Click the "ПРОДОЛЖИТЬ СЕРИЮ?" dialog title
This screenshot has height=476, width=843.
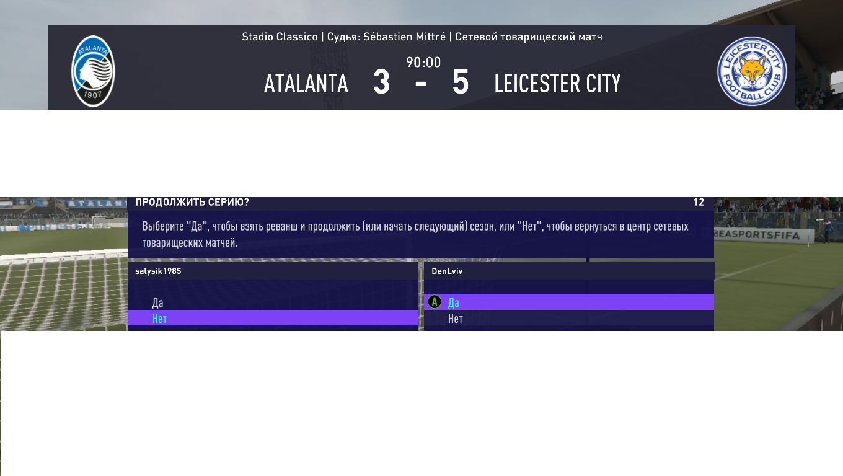point(192,202)
